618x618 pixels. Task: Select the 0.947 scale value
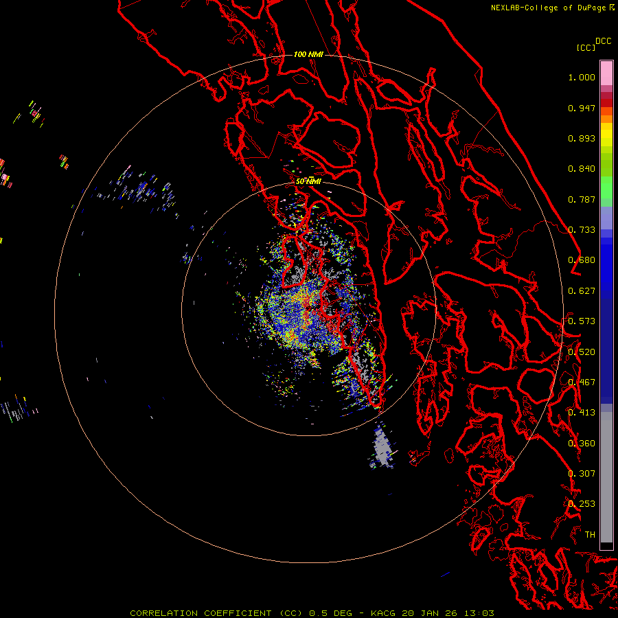[582, 108]
